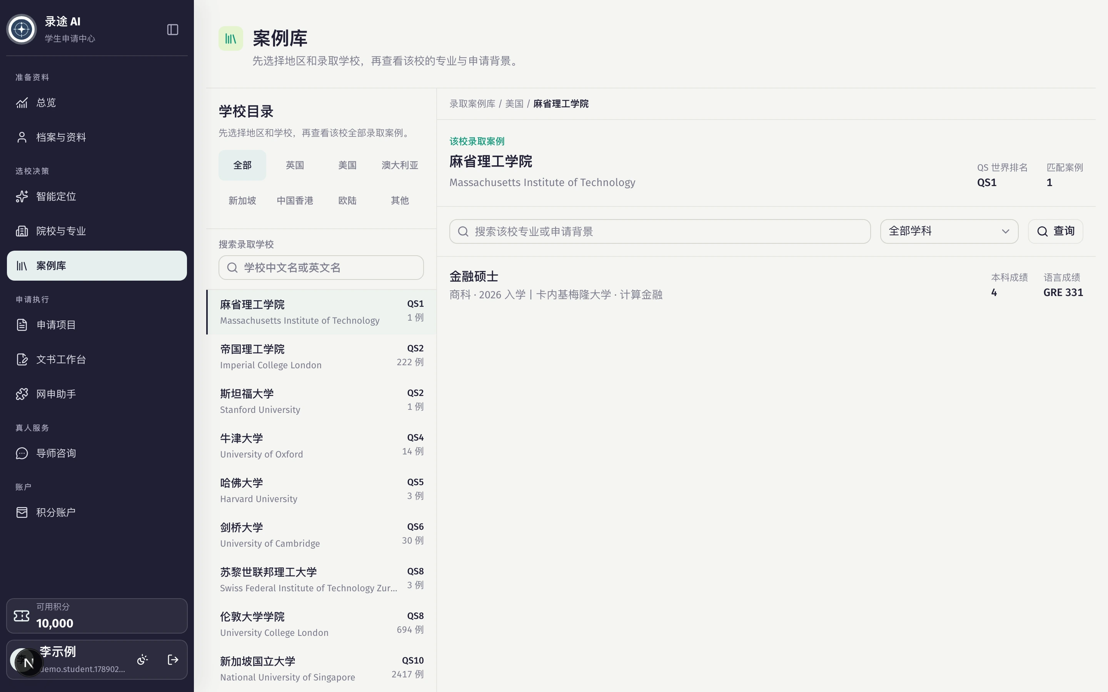Select the 其他 region tab
Image resolution: width=1108 pixels, height=692 pixels.
400,200
